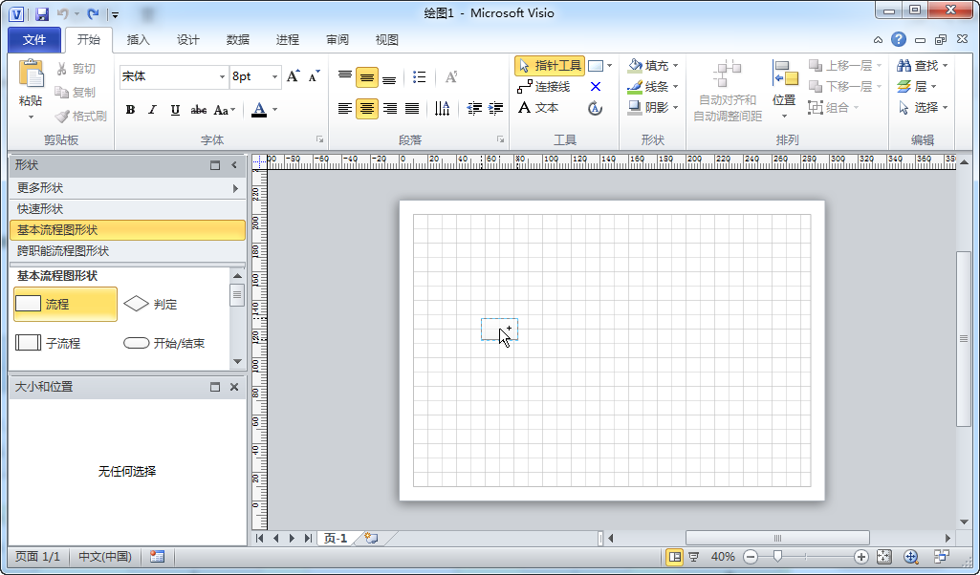Viewport: 980px width, 575px height.
Task: Expand the 更多形状 more shapes menu
Action: (x=126, y=188)
